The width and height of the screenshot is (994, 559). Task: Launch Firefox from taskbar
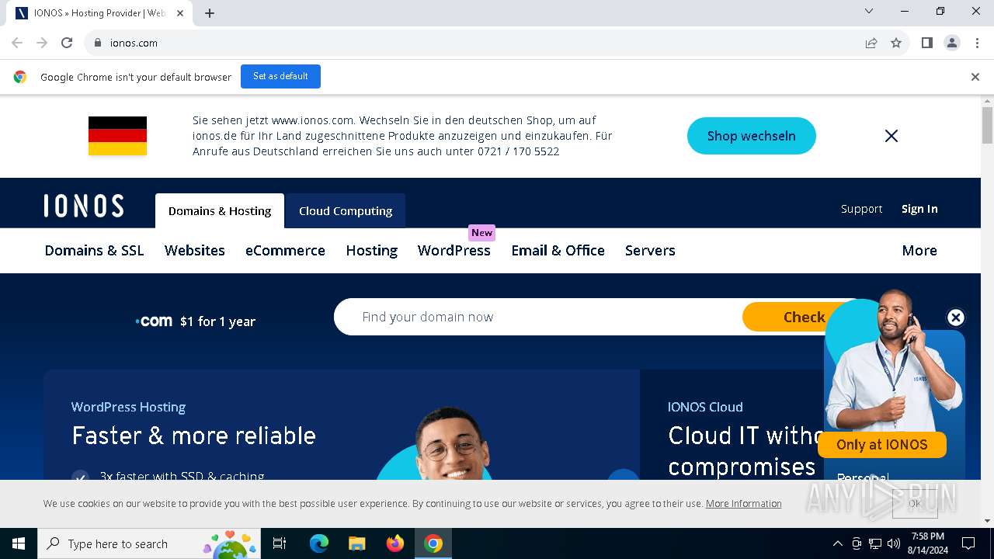[x=394, y=544]
